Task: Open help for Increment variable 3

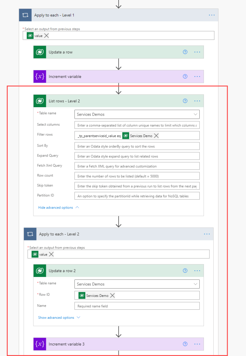Action: pyautogui.click(x=185, y=344)
